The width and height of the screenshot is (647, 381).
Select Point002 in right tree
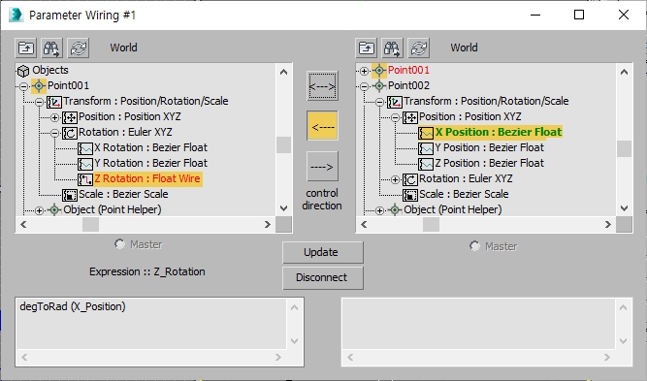point(408,85)
